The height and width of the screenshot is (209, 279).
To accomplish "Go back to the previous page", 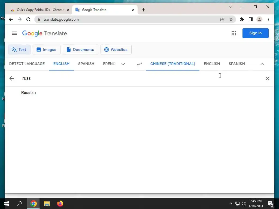I will pyautogui.click(x=11, y=19).
